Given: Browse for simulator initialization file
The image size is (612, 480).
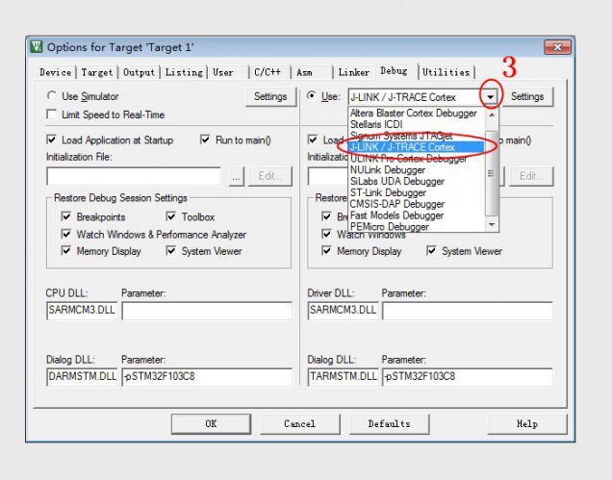Looking at the screenshot, I should (x=236, y=176).
